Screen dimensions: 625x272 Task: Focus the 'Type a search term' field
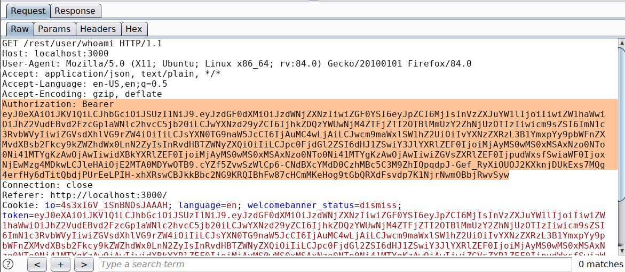click(x=335, y=265)
